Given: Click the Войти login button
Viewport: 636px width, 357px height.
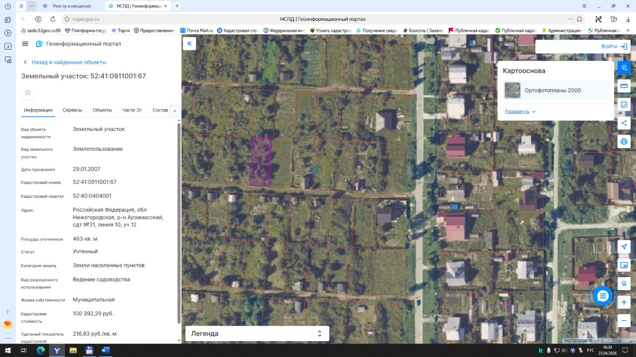Looking at the screenshot, I should click(614, 47).
